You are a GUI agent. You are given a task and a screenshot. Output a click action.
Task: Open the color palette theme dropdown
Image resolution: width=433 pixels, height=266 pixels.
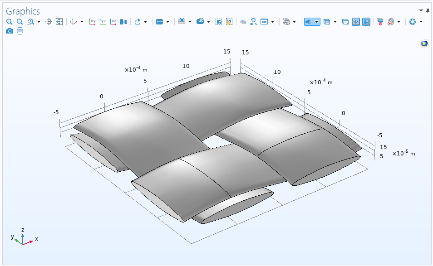click(399, 22)
